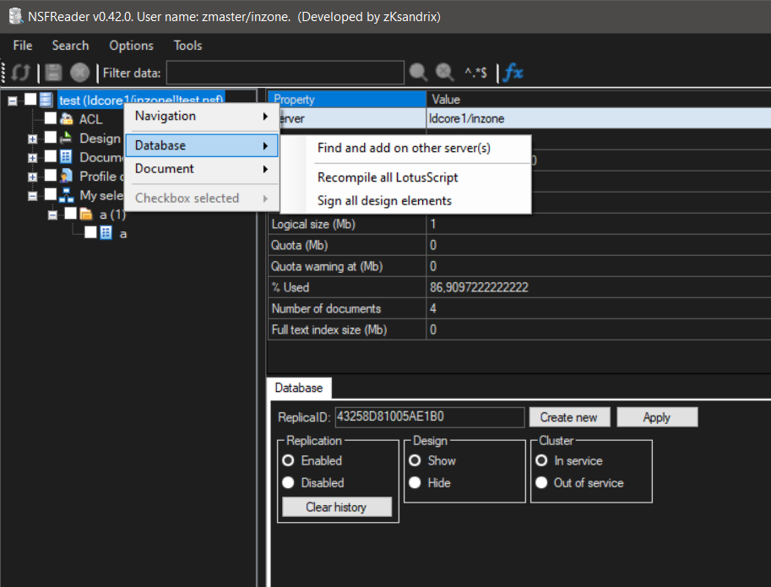
Task: Collapse the My selection tree node
Action: 32,196
